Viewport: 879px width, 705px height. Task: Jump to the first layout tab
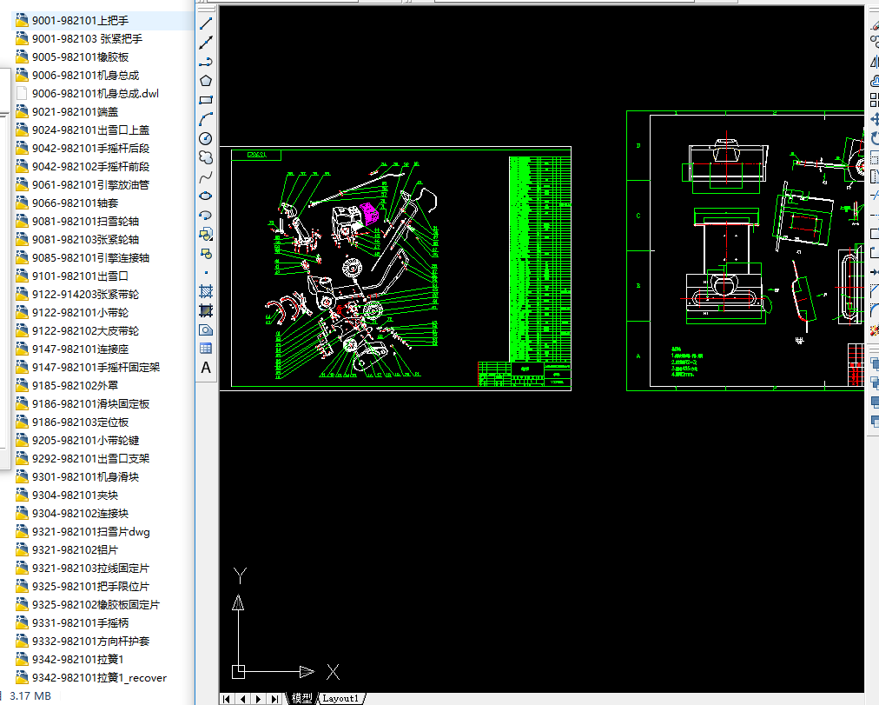[x=227, y=699]
